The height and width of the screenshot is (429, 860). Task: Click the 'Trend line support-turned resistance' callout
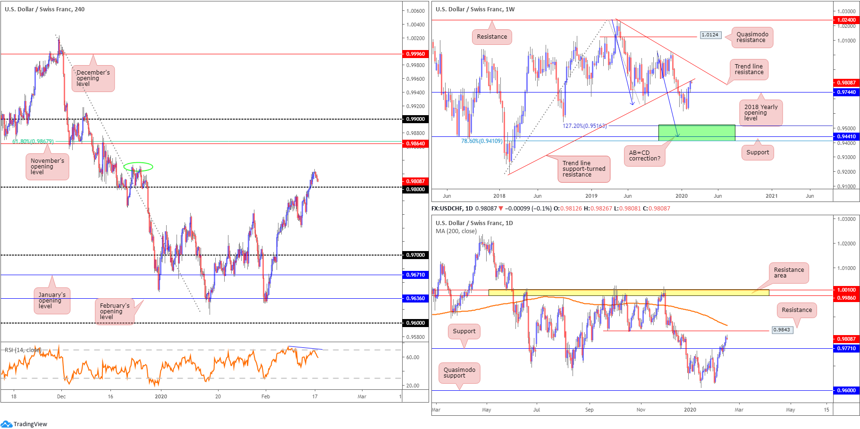click(584, 169)
